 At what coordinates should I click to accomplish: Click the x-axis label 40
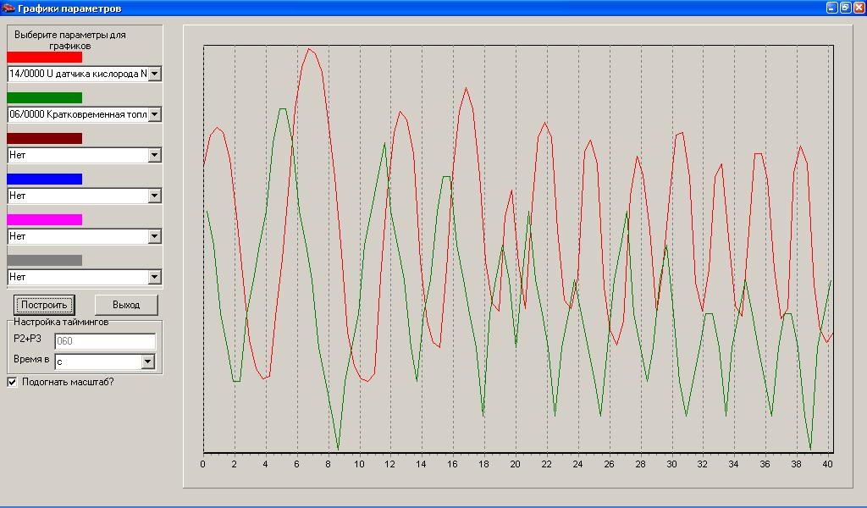tap(827, 464)
